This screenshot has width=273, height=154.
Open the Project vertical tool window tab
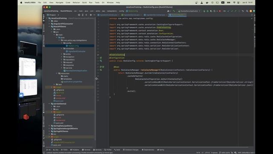[44, 18]
